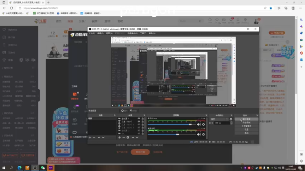Pop out the sources dock panel
Image resolution: width=305 pixels, height=171 pixels.
point(144,116)
